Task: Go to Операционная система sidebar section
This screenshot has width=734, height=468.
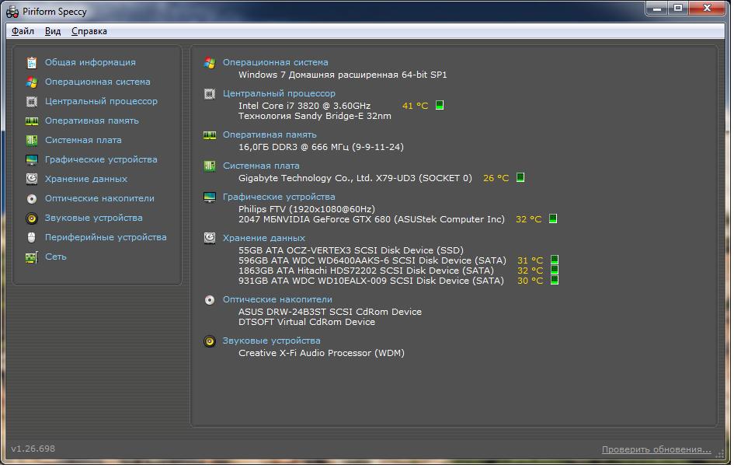Action: [98, 82]
